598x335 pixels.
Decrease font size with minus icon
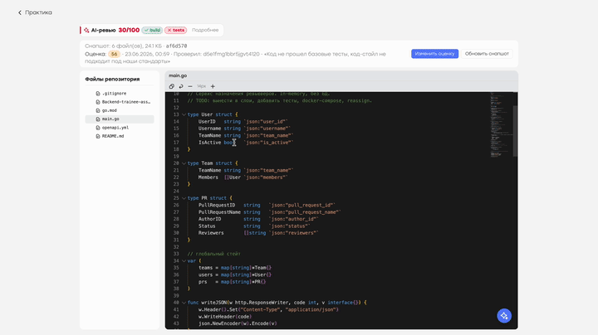[190, 86]
